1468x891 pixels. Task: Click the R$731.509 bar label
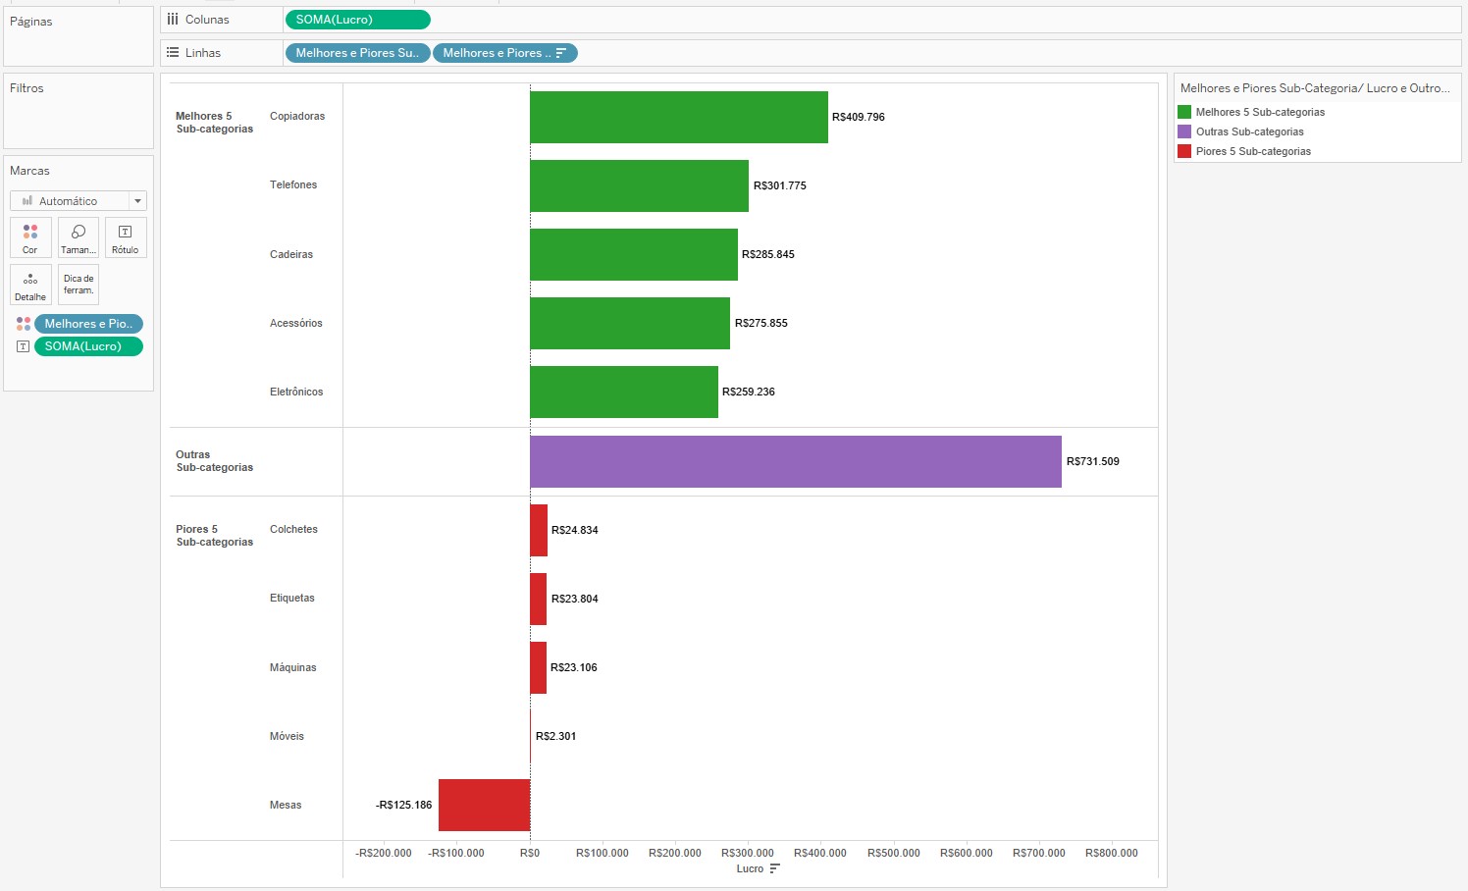1093,462
